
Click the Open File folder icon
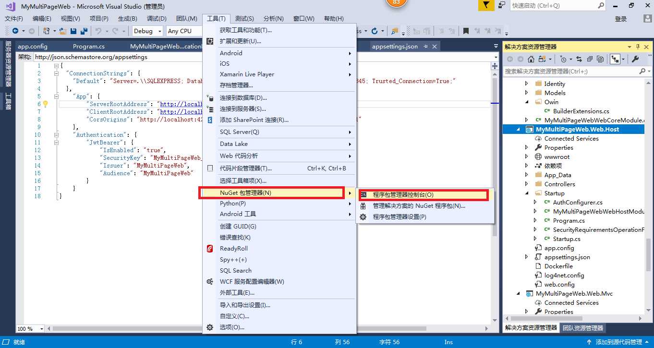click(x=62, y=31)
